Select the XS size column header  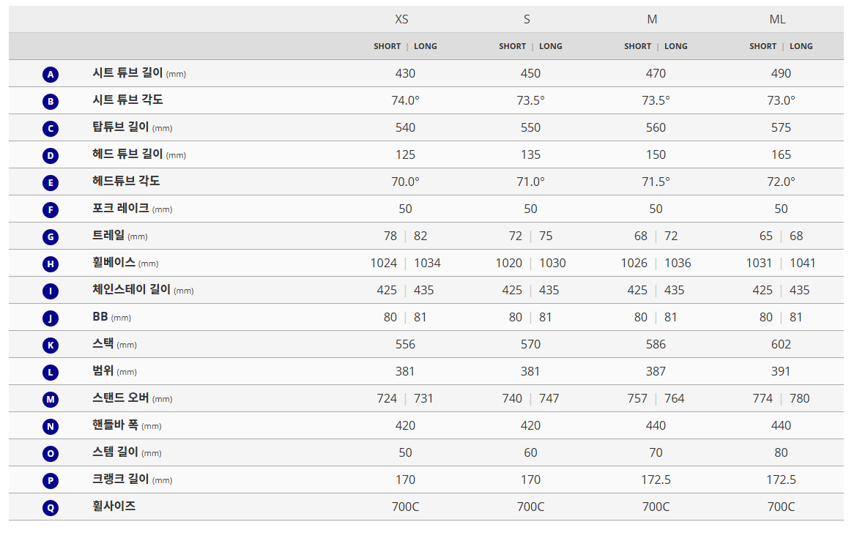401,19
